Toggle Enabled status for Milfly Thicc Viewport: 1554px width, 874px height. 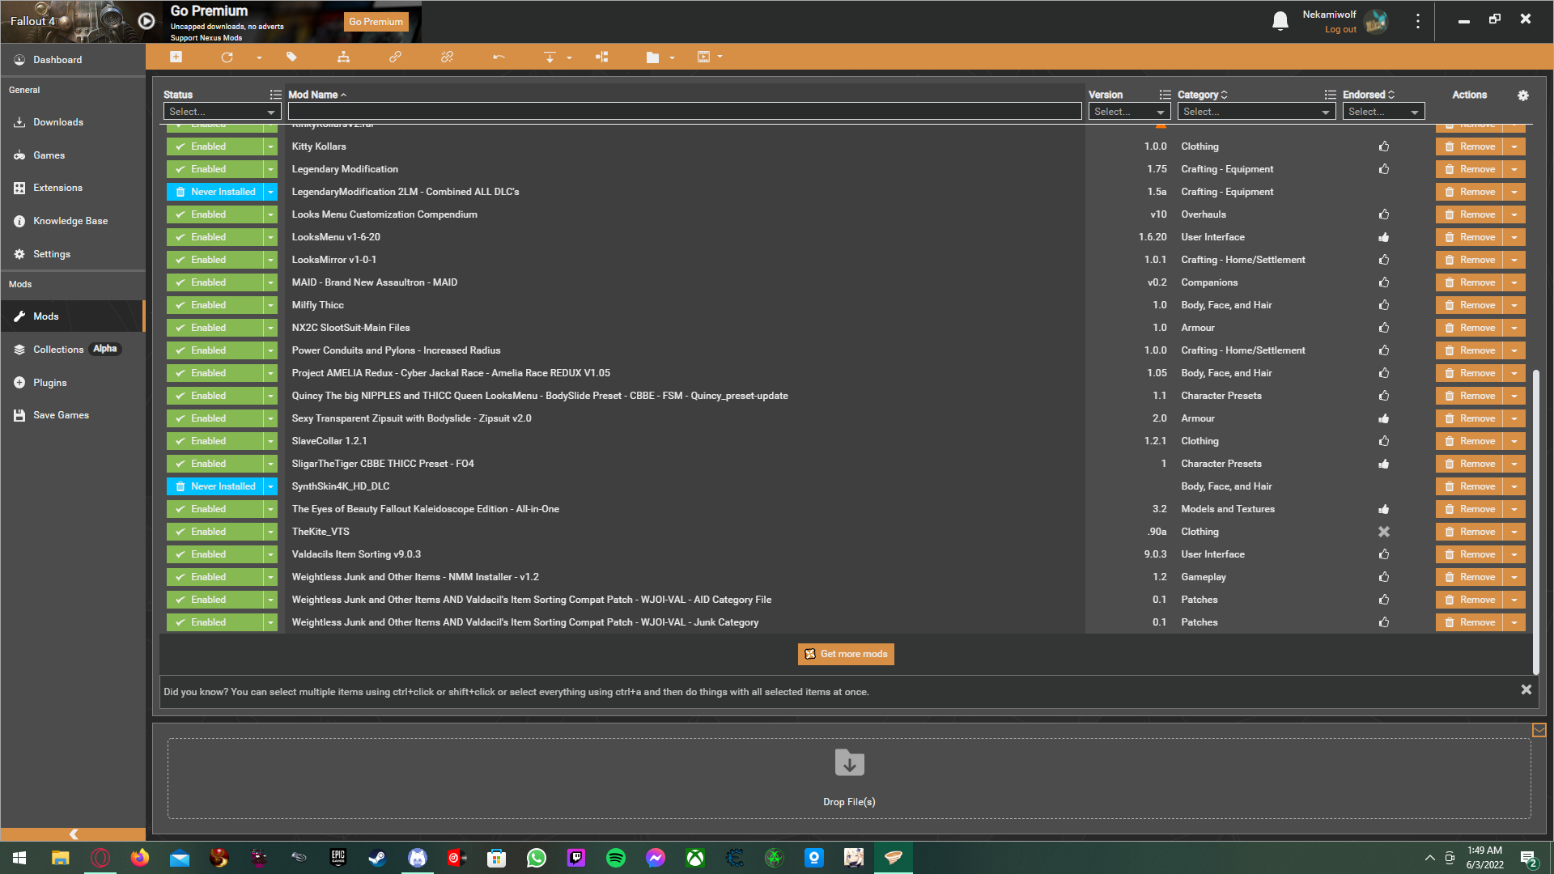point(214,305)
